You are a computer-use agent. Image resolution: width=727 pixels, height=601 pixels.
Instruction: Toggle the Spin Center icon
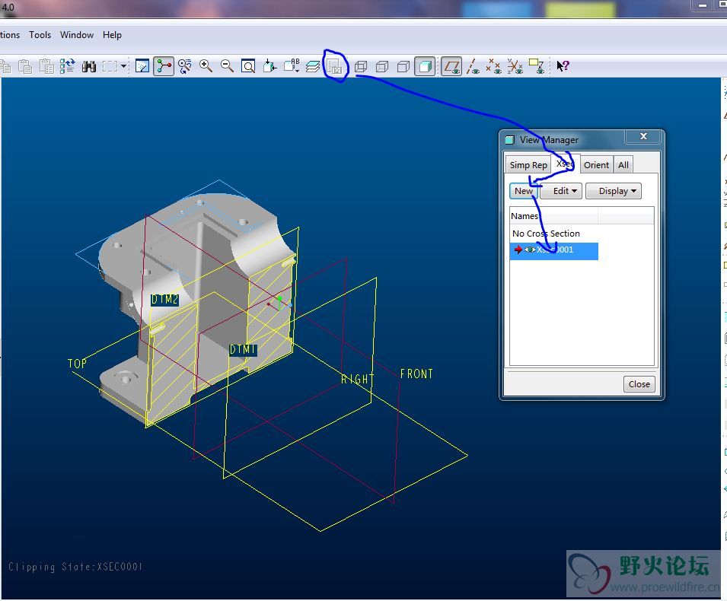[x=164, y=66]
